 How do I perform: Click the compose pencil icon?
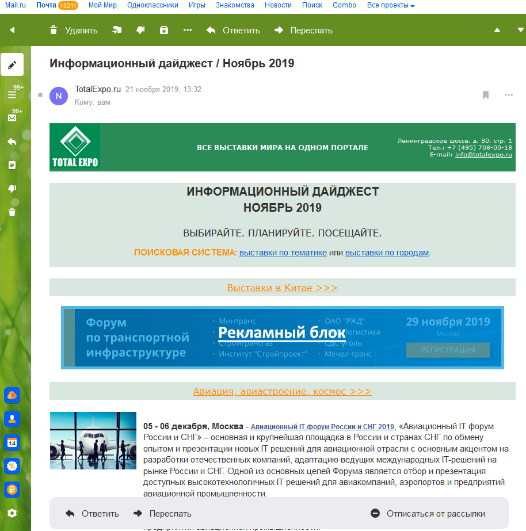12,64
